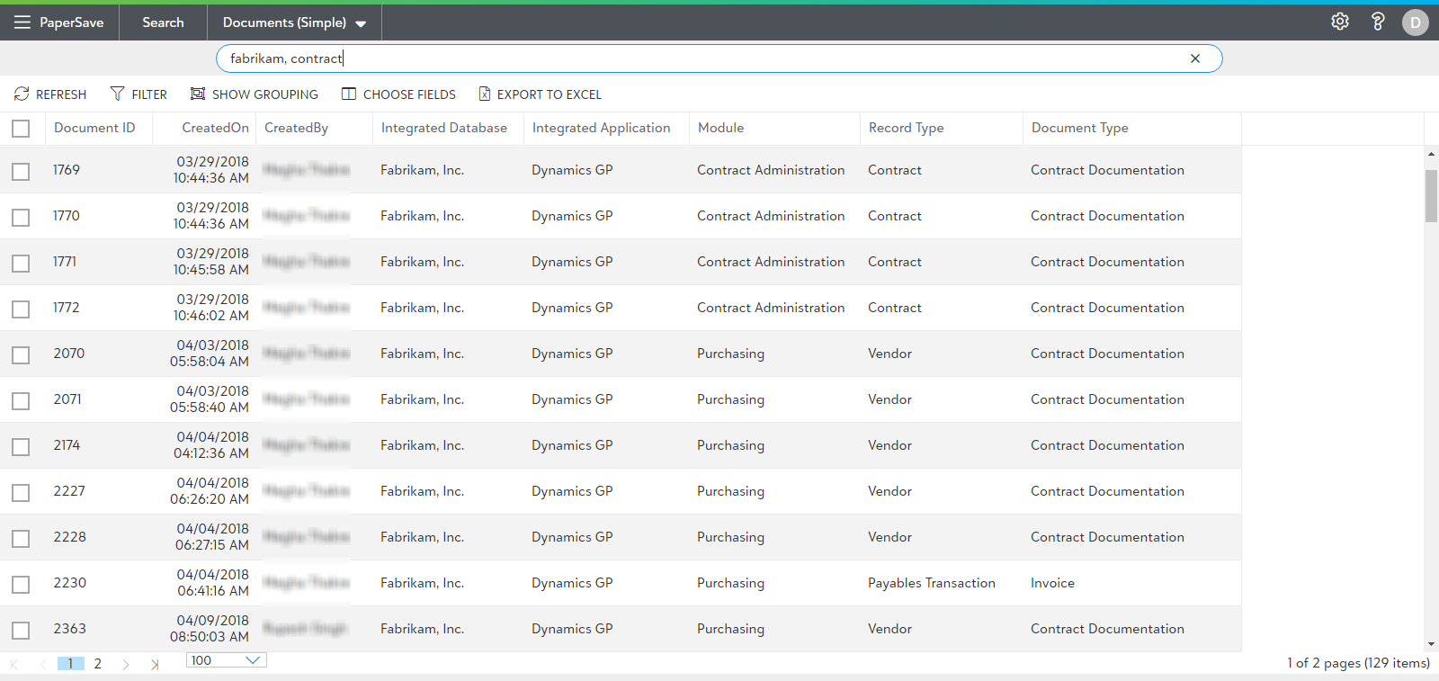Toggle the select-all header checkbox
This screenshot has width=1439, height=681.
[21, 129]
